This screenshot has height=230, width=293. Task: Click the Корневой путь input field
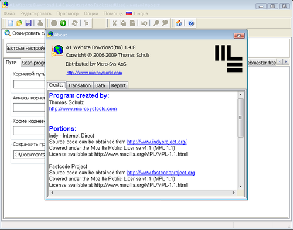pos(29,84)
